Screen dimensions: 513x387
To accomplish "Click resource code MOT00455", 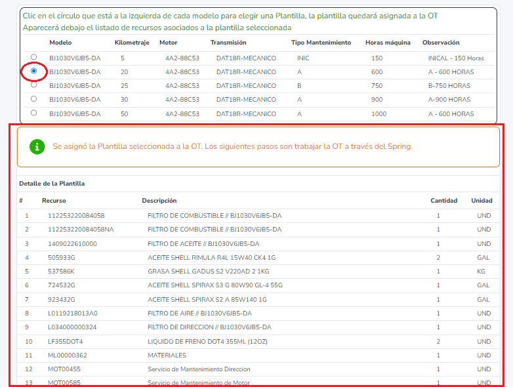I will point(64,369).
